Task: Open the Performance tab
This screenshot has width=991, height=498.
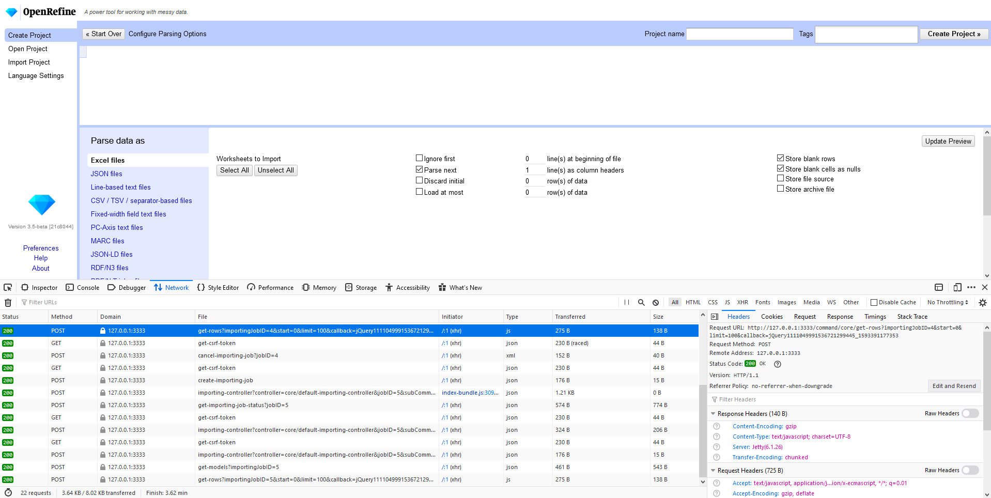Action: pos(270,287)
